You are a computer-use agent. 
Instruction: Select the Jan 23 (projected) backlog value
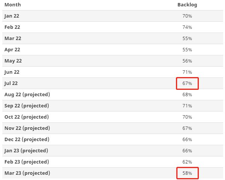coord(187,151)
